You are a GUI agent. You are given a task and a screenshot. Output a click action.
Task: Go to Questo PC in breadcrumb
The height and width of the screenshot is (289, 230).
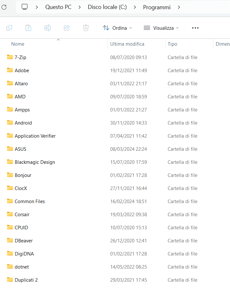pos(58,7)
